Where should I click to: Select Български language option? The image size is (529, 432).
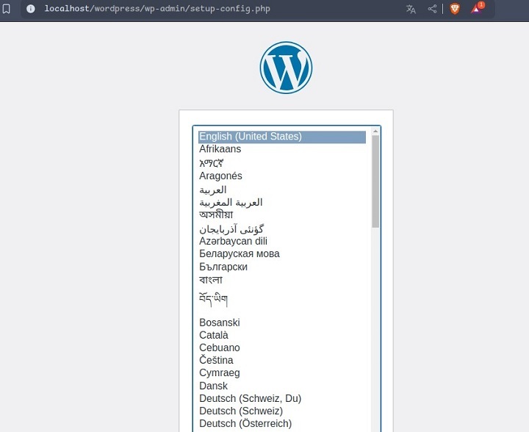tap(282, 267)
